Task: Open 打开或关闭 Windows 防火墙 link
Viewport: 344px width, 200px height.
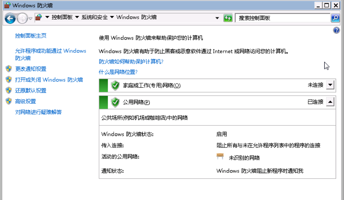Action: 49,80
